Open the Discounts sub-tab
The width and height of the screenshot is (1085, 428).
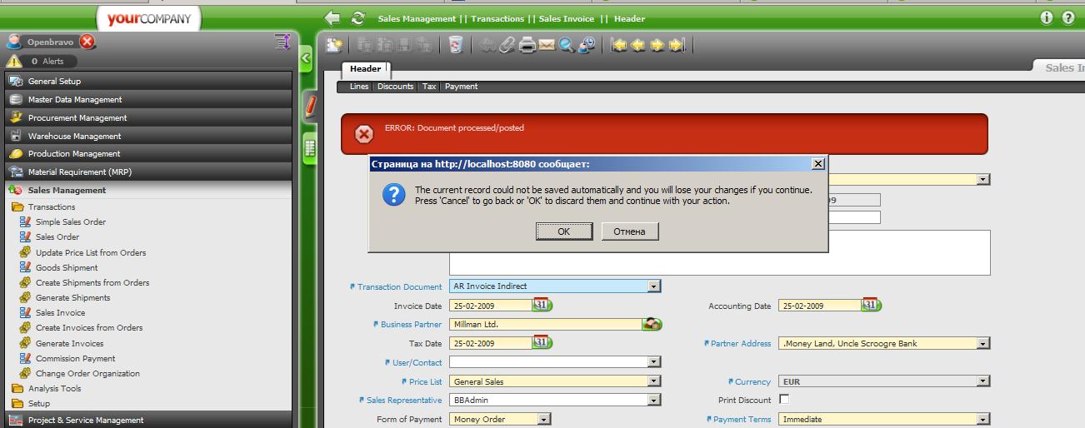[x=395, y=87]
